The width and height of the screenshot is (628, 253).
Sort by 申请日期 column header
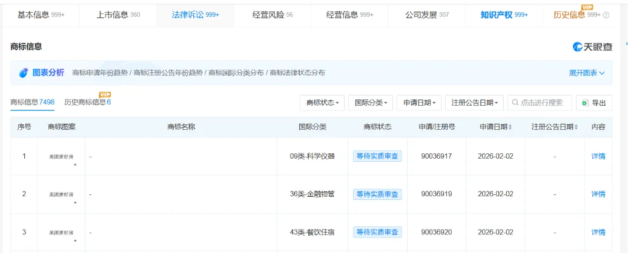pyautogui.click(x=496, y=127)
